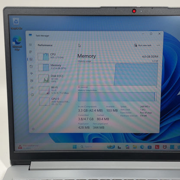The image size is (180, 180).
Task: Open the Services page sidebar icon
Action: pos(32,95)
